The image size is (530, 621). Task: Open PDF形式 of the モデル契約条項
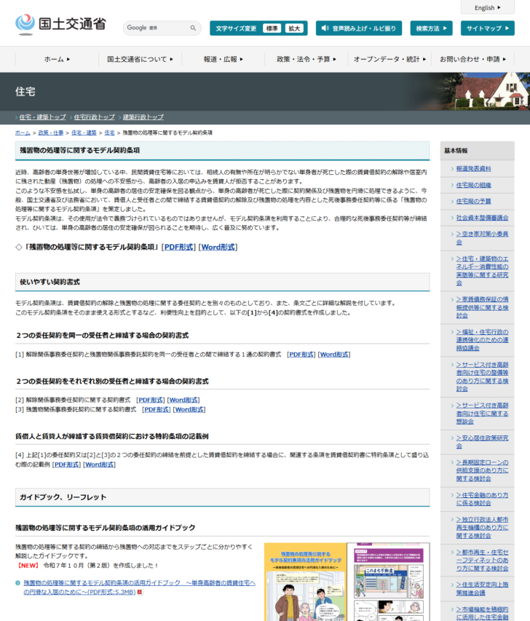pos(178,247)
